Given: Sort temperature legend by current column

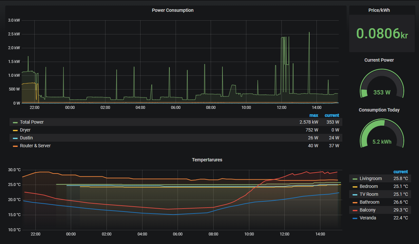Looking at the screenshot, I should click(400, 172).
